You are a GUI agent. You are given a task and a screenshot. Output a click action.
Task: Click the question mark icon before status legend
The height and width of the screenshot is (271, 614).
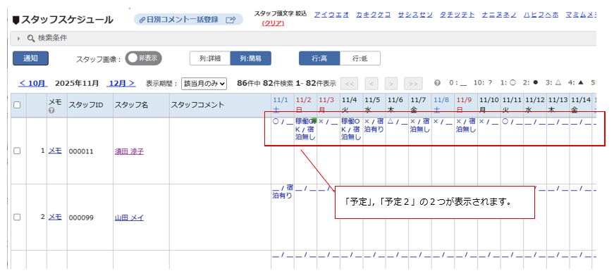coord(437,83)
